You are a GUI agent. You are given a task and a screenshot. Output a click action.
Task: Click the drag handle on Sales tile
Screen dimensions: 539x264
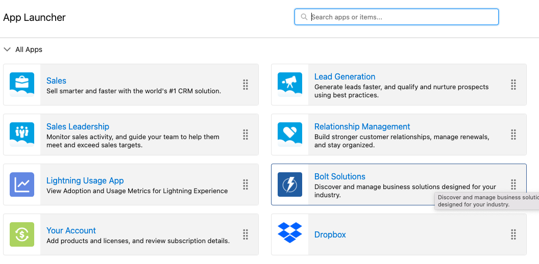coord(246,85)
